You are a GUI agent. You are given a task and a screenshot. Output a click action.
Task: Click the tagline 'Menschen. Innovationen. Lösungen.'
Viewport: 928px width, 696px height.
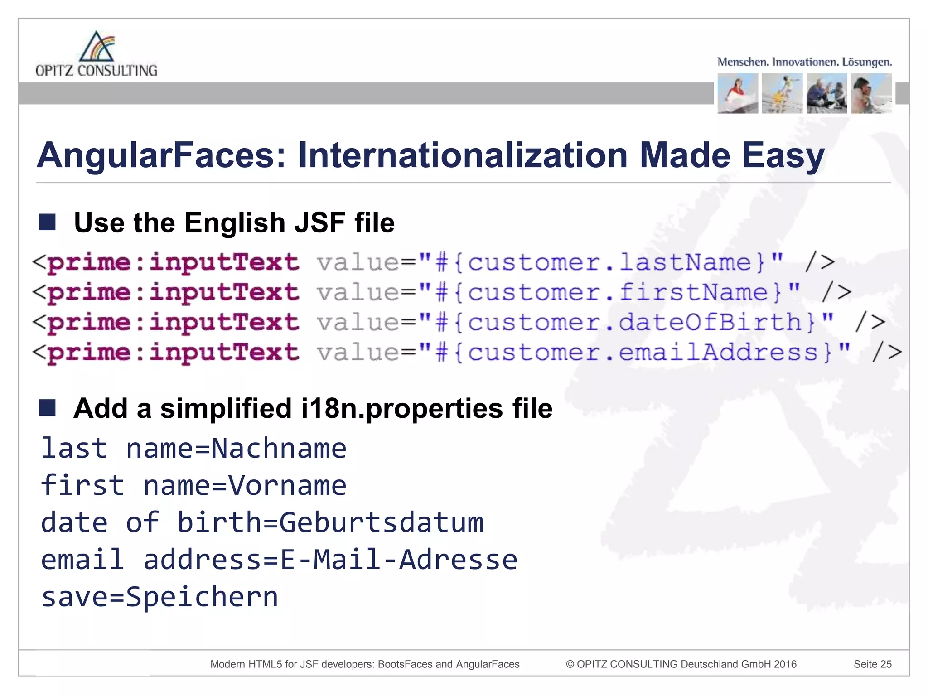tap(804, 62)
